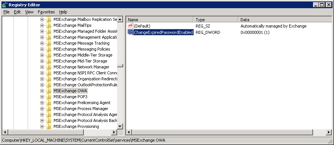Expand MSExchange Message Tracking key
Image resolution: width=334 pixels, height=145 pixels.
42,43
